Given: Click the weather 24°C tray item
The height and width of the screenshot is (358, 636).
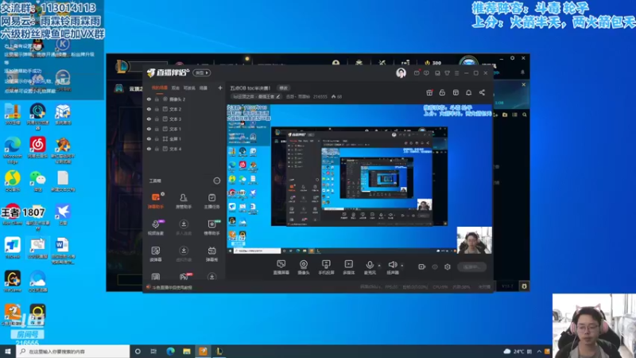Looking at the screenshot, I should click(x=518, y=352).
